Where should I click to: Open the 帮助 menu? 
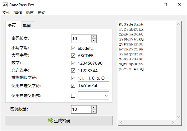click(42, 12)
